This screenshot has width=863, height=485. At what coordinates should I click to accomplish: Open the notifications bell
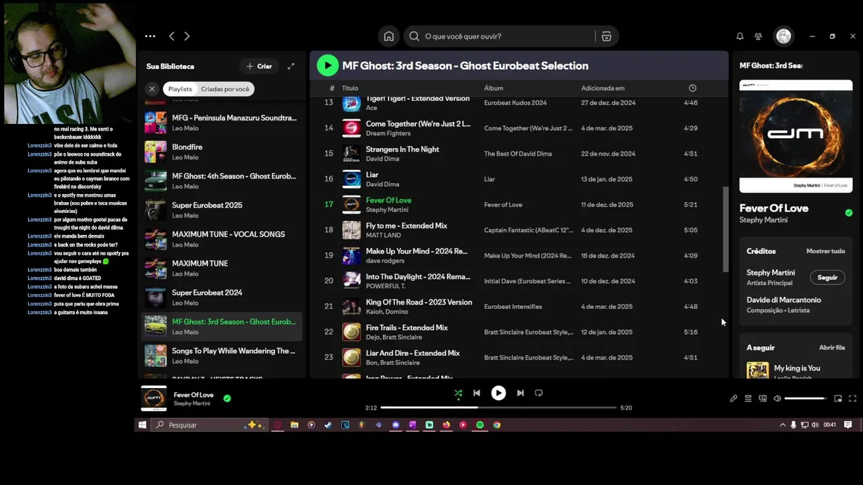(740, 36)
